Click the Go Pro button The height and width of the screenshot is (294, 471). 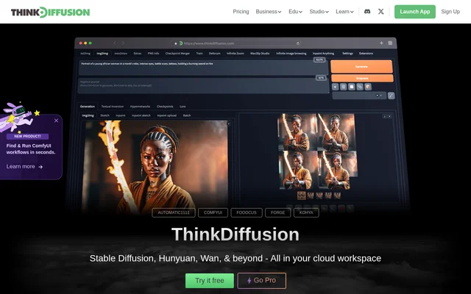click(x=262, y=281)
